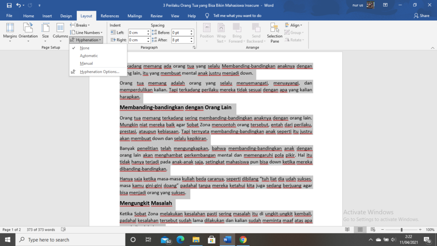The height and width of the screenshot is (246, 437).
Task: Collapse the ribbon with the chevron
Action: pyautogui.click(x=433, y=48)
